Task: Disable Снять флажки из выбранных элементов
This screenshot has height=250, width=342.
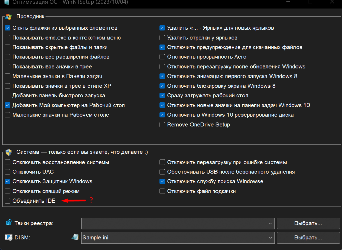Action: [7, 28]
